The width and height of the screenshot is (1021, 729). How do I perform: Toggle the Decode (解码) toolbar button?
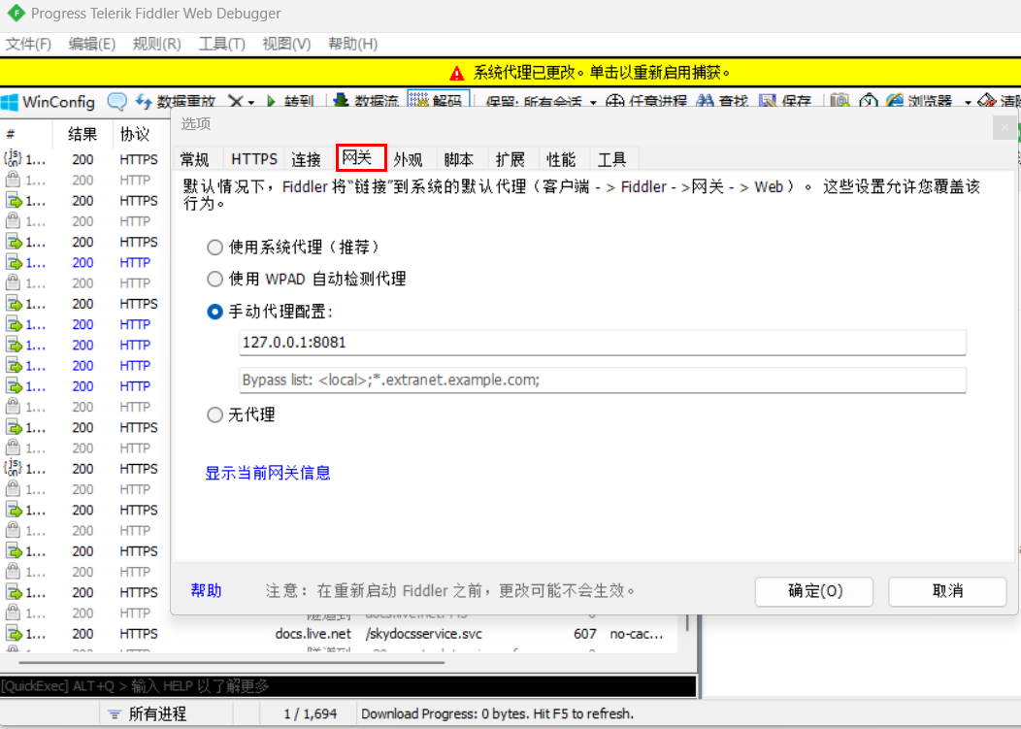[439, 101]
